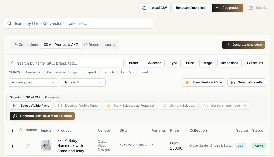Open the Price filter
Screen dimensions: 274x157
[190, 63]
